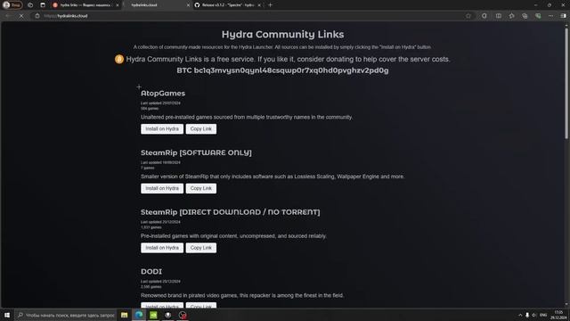This screenshot has height=321, width=570.
Task: Open the browser extensions shield icon
Action: tap(484, 16)
